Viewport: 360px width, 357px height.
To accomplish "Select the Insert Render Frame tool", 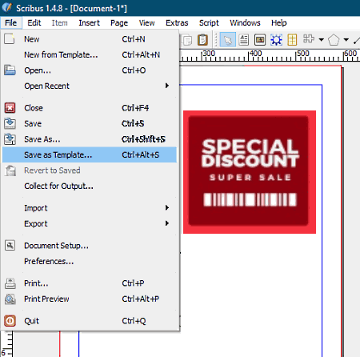I will (276, 40).
